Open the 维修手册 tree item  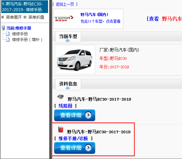tap(20, 34)
